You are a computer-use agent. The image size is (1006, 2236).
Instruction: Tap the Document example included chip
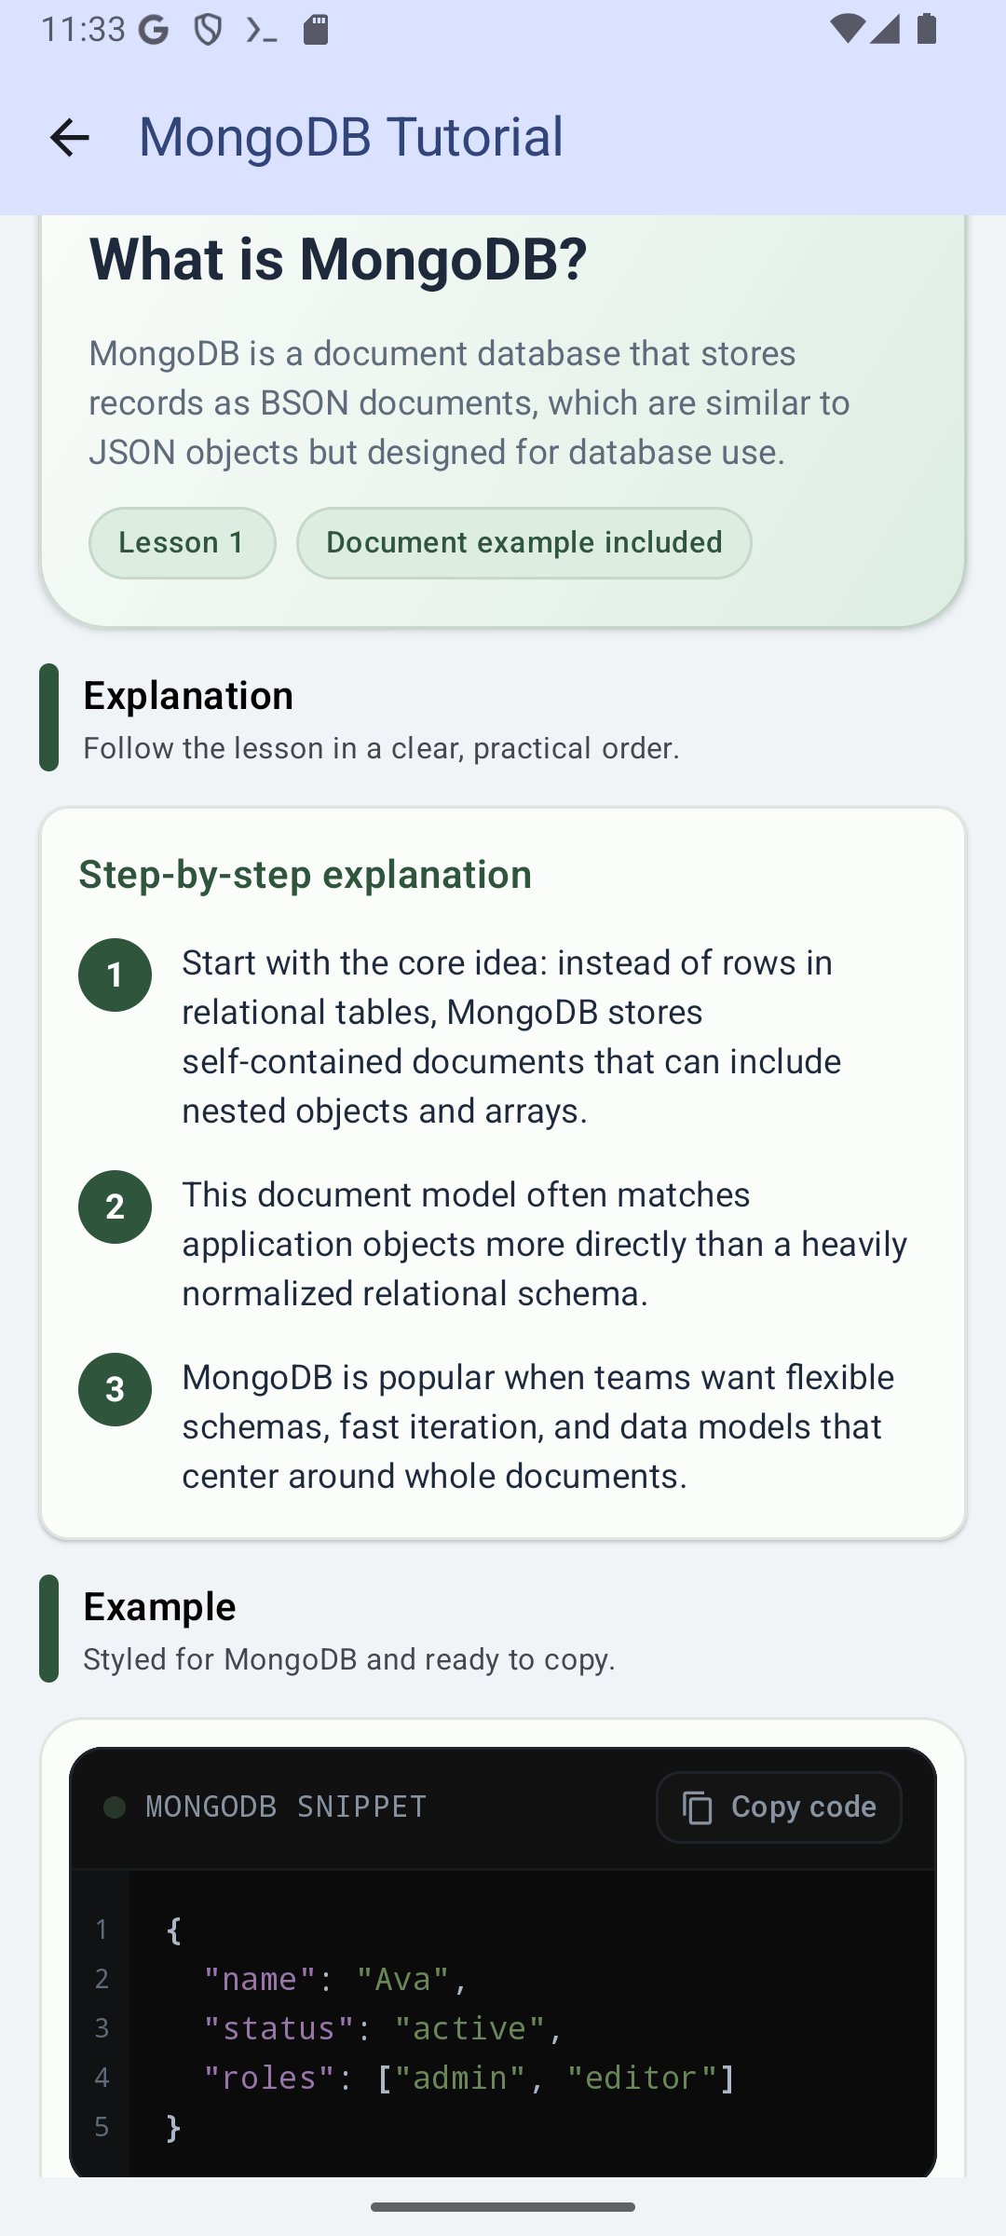point(524,542)
